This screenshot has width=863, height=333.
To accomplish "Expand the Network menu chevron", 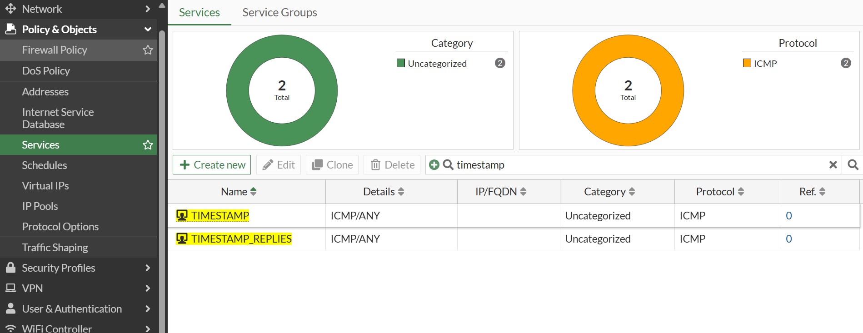I will coord(147,9).
